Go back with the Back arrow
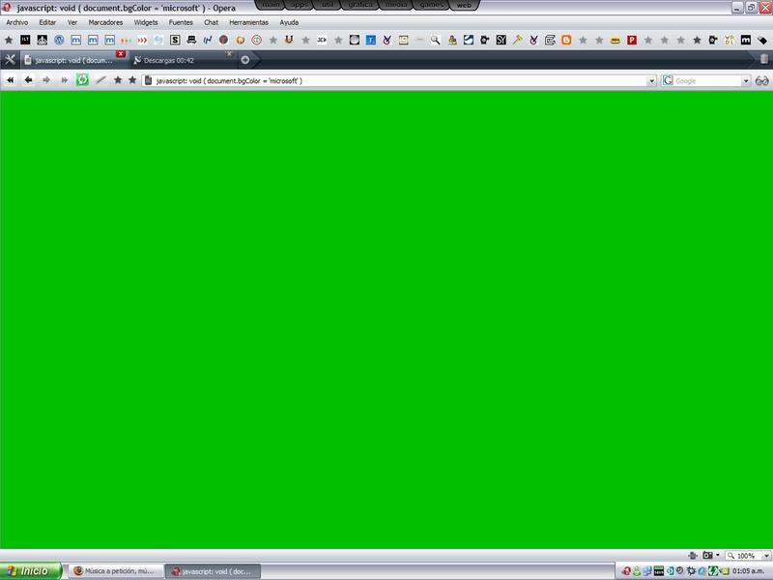This screenshot has height=580, width=773. click(28, 80)
